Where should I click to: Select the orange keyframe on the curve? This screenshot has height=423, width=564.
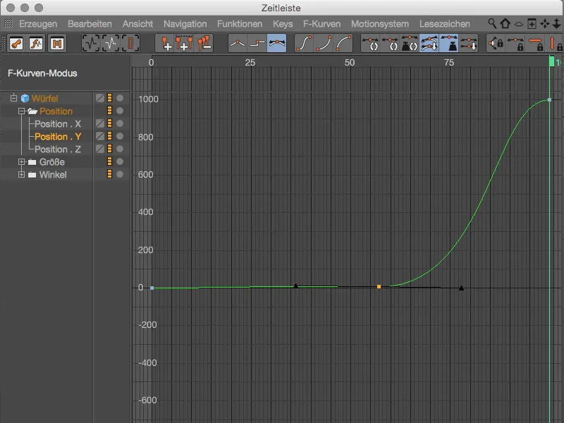point(379,287)
